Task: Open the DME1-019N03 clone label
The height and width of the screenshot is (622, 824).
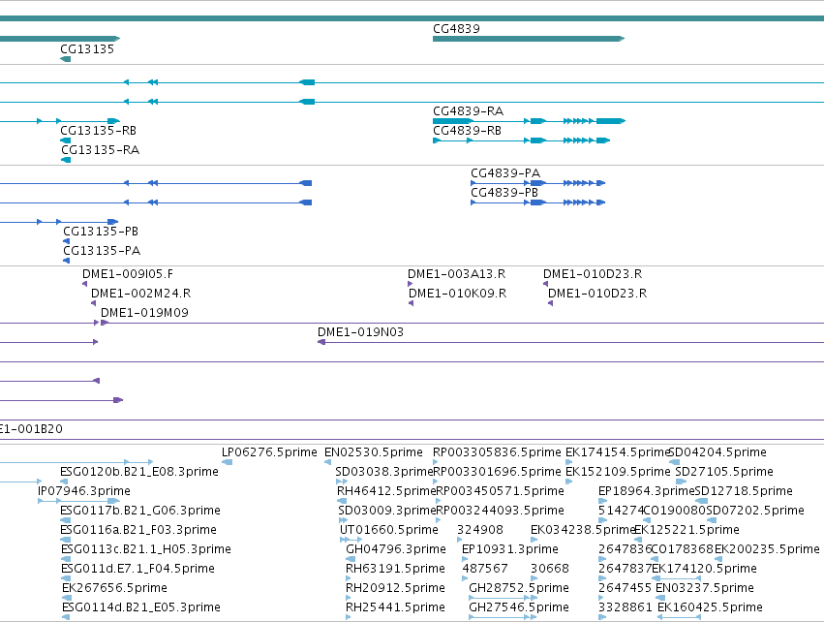Action: point(360,332)
